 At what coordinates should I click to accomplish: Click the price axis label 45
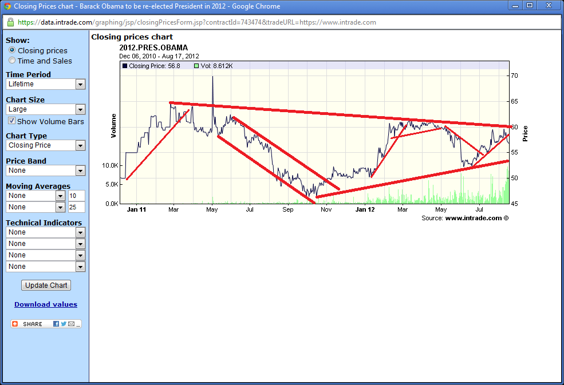pyautogui.click(x=514, y=204)
